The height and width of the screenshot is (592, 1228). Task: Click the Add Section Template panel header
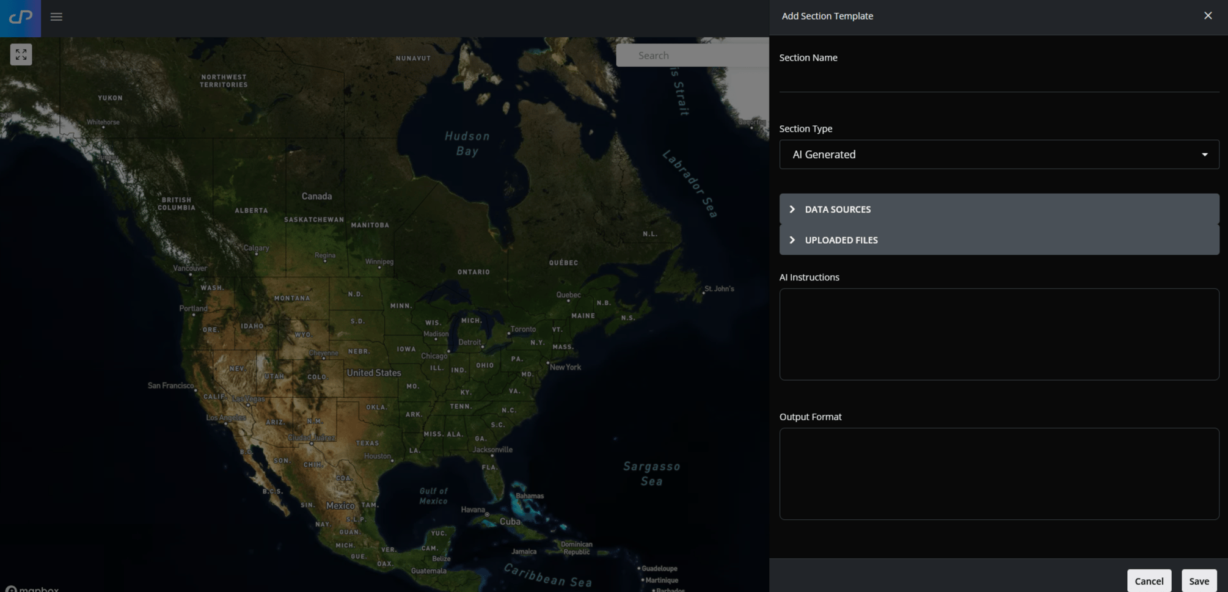click(827, 16)
